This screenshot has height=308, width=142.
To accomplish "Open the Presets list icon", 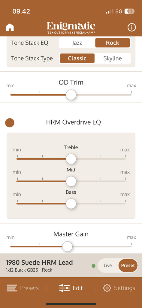I will (x=12, y=288).
